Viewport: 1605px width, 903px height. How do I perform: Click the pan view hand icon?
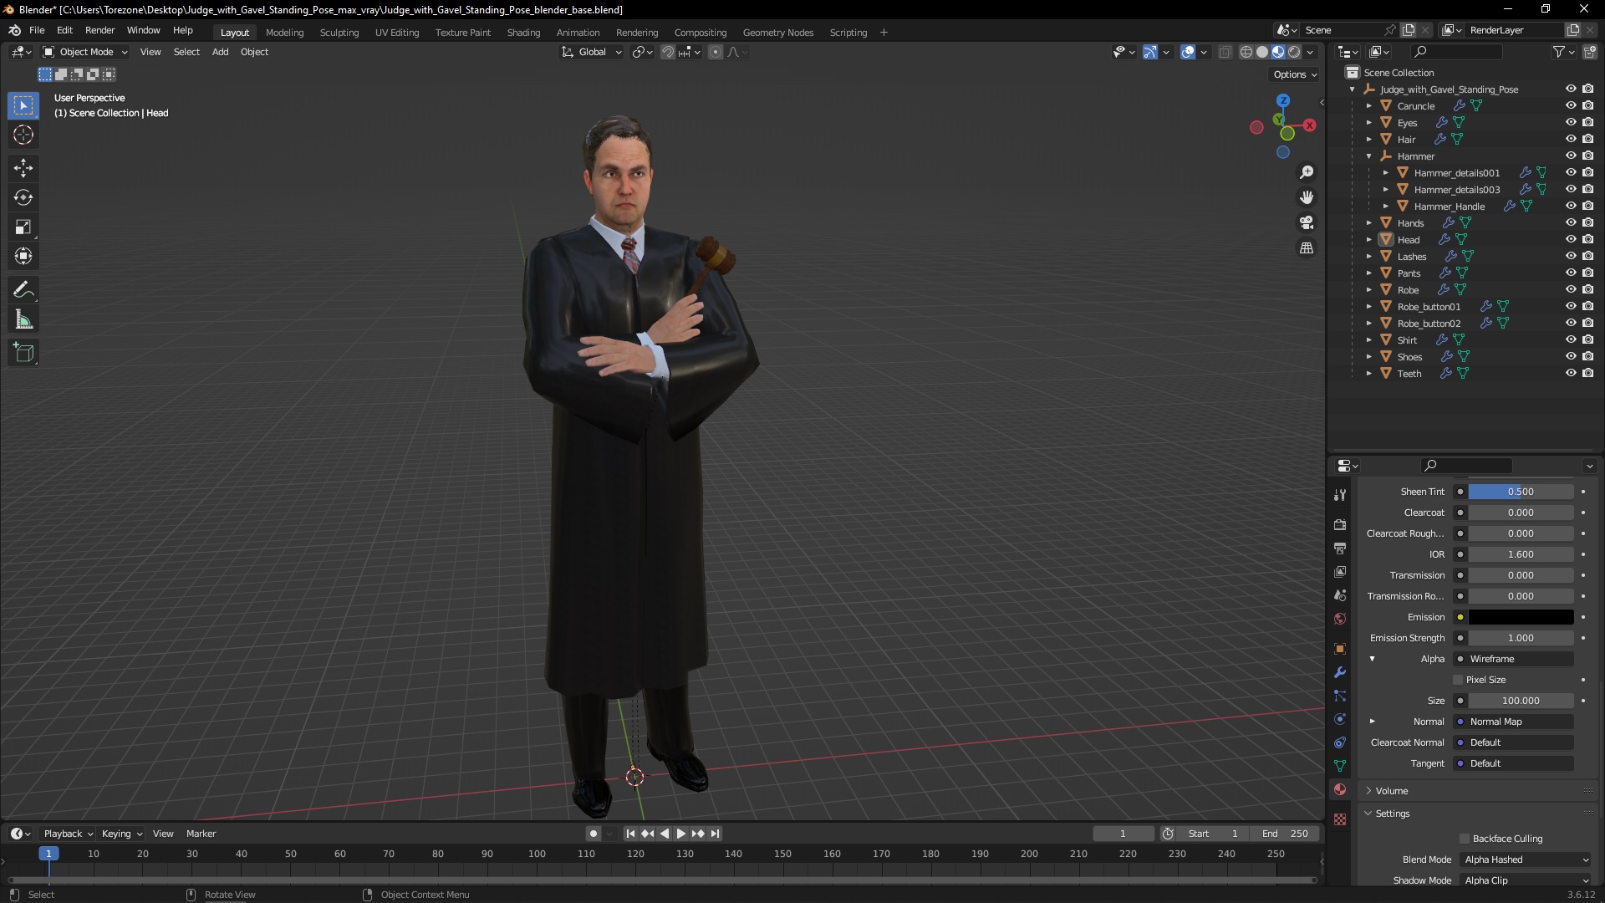(x=1307, y=197)
